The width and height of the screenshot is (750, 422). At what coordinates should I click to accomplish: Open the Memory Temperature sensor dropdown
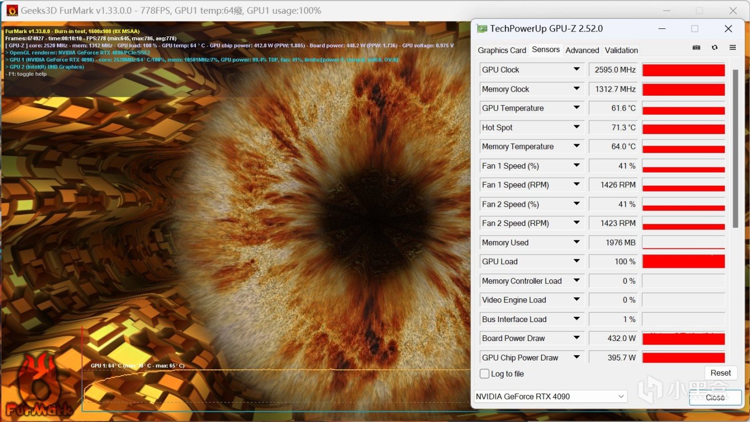(577, 146)
